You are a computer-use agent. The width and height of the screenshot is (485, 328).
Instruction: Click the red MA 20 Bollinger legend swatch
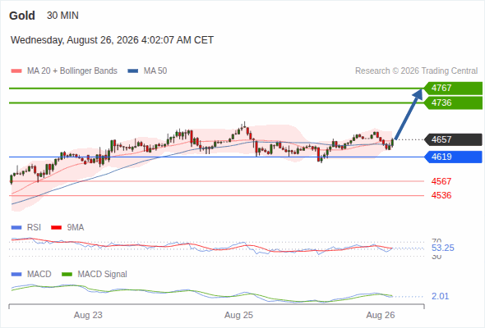point(16,71)
